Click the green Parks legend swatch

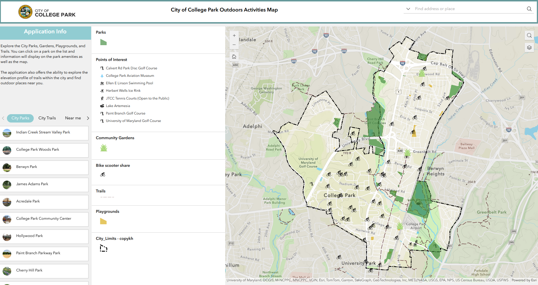tap(103, 43)
